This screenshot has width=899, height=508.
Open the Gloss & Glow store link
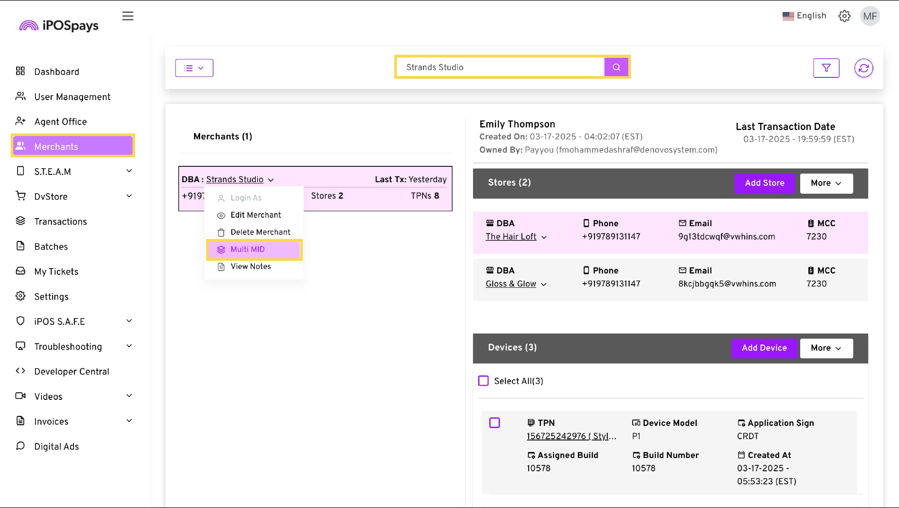(x=511, y=284)
